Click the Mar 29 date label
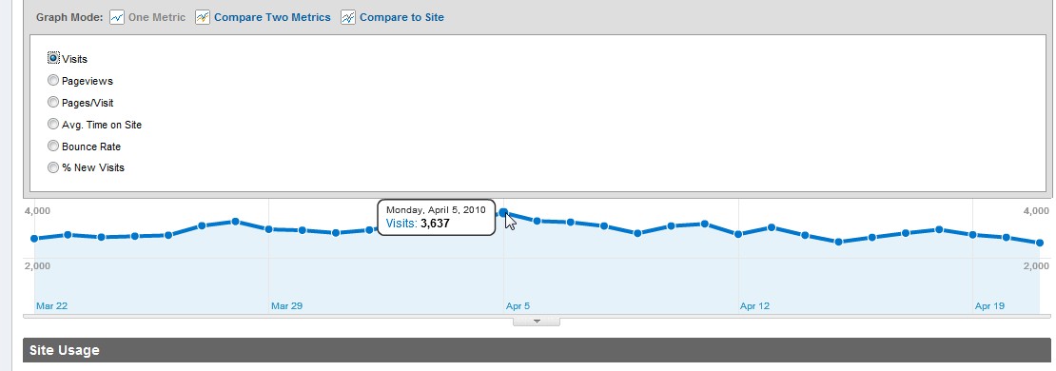Viewport: 1056px width, 371px height. point(287,305)
